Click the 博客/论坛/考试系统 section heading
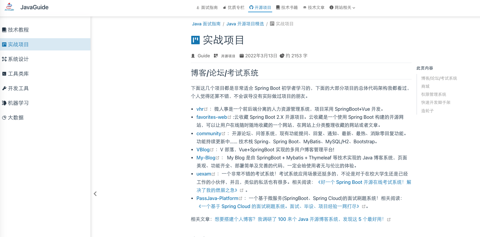This screenshot has height=237, width=480. pyautogui.click(x=224, y=73)
